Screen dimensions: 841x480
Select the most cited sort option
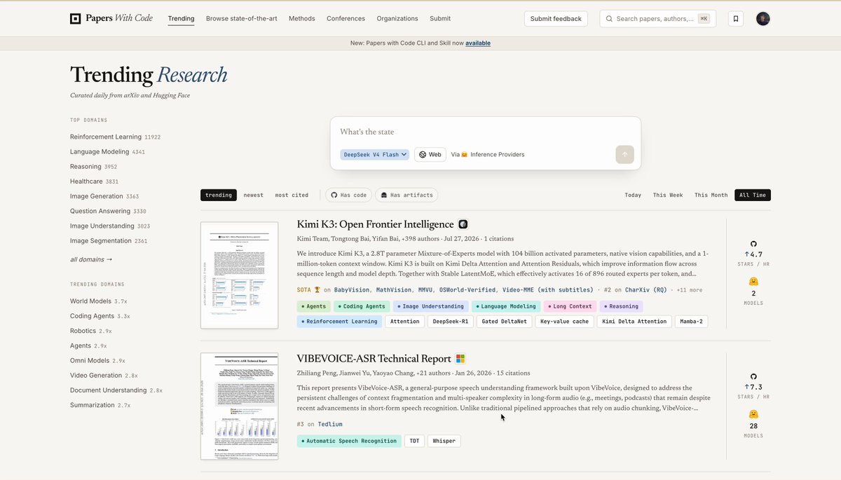(292, 195)
